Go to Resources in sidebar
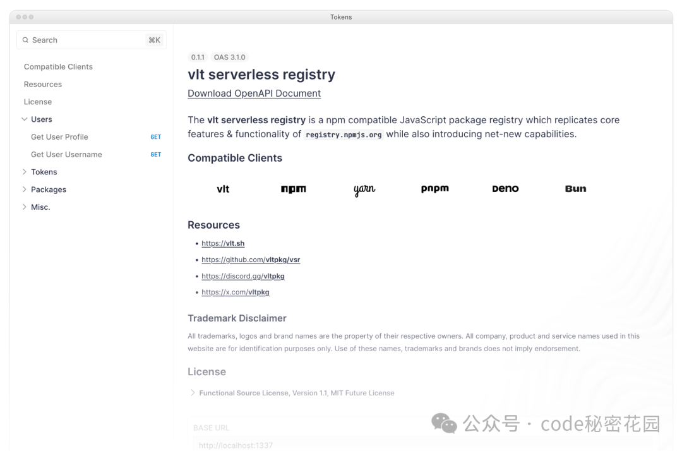Screen dimensions: 682x451 pos(43,85)
